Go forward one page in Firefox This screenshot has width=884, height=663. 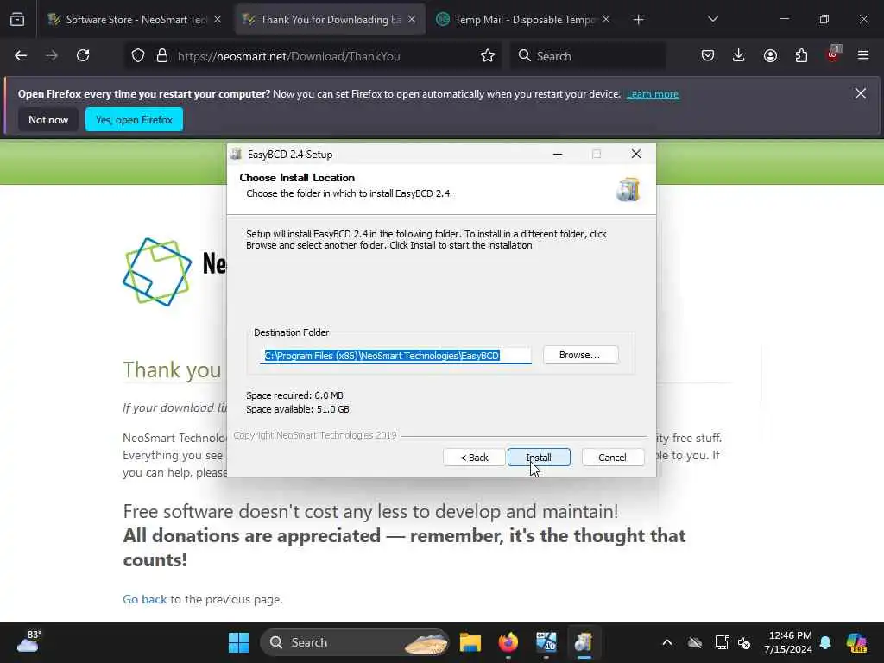52,56
